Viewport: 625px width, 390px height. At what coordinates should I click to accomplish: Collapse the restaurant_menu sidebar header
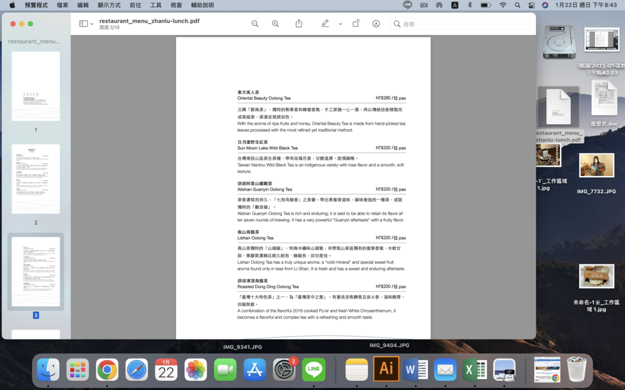pos(34,41)
